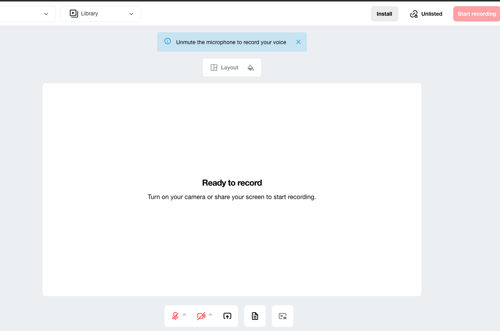Click the Install button
This screenshot has width=500, height=331.
384,14
